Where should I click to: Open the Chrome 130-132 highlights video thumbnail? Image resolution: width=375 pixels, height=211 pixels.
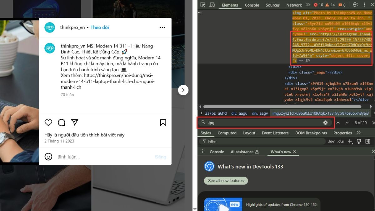point(223,204)
